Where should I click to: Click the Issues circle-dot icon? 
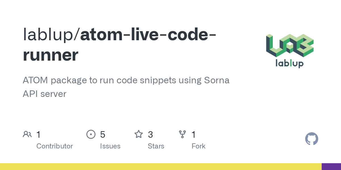(x=91, y=134)
